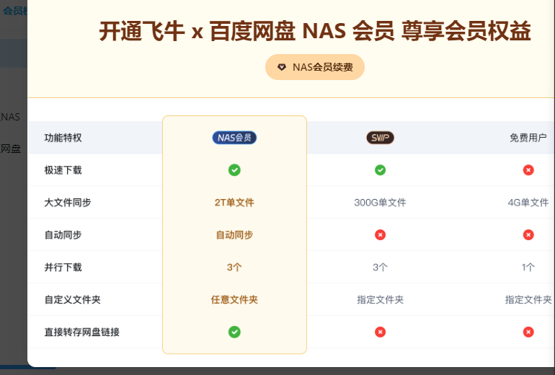The height and width of the screenshot is (375, 555).
Task: Select the 免费用户 column header
Action: (x=528, y=138)
